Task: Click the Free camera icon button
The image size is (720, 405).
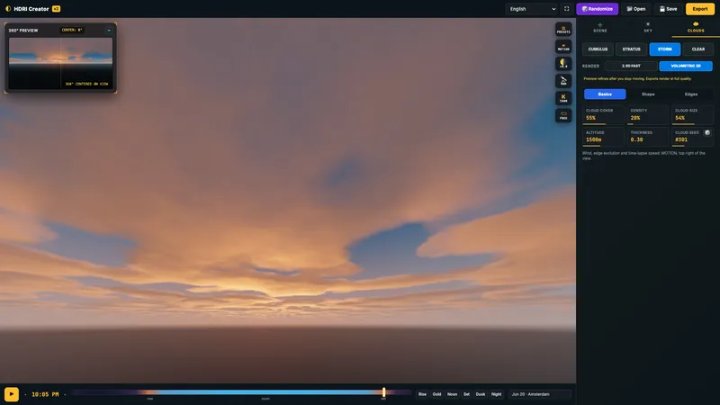Action: (563, 115)
